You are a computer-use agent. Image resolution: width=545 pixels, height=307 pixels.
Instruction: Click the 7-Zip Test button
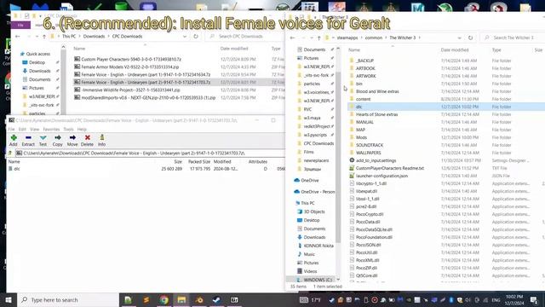point(43,140)
